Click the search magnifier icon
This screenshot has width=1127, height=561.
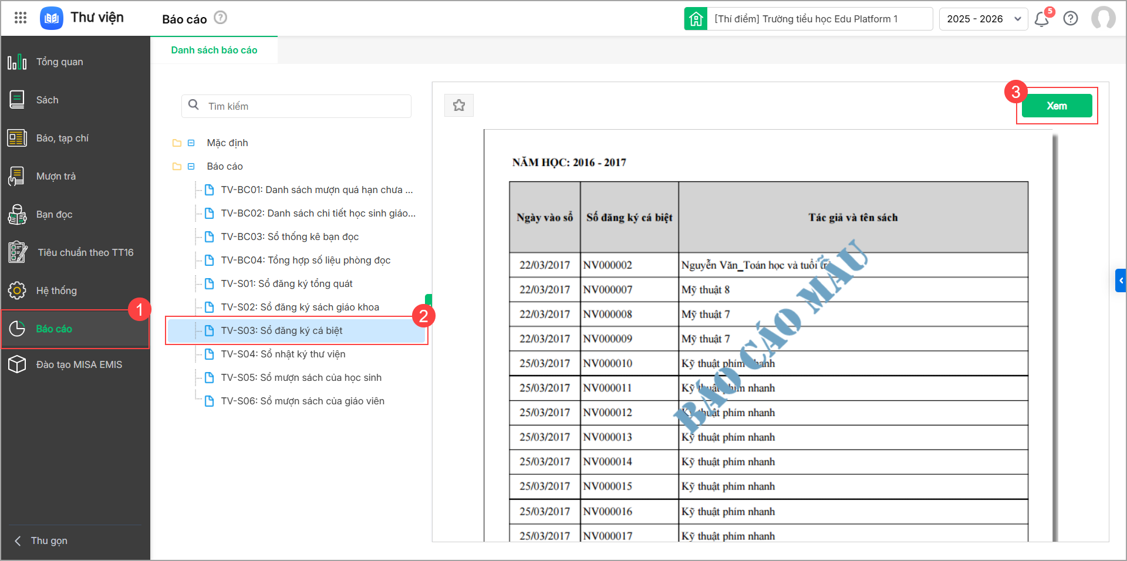(194, 105)
